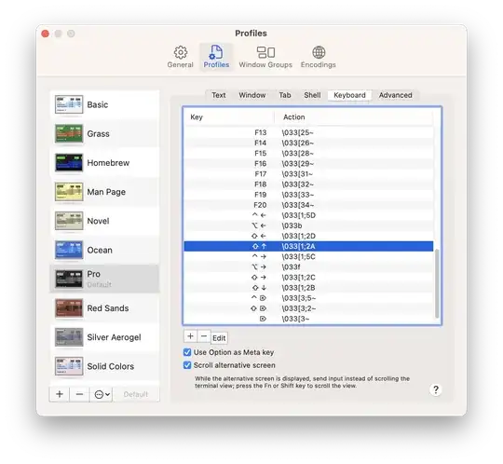The height and width of the screenshot is (464, 503).
Task: Select the \033[1;2D action row
Action: 308,236
